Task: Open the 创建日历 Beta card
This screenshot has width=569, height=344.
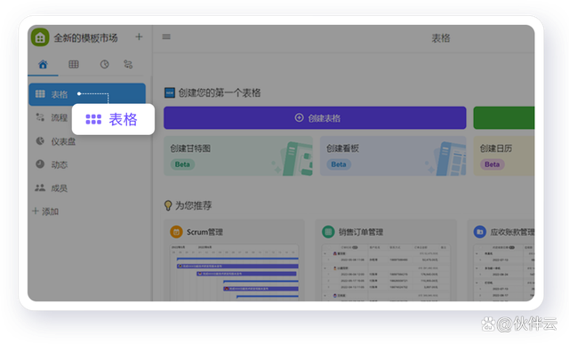Action: click(504, 156)
